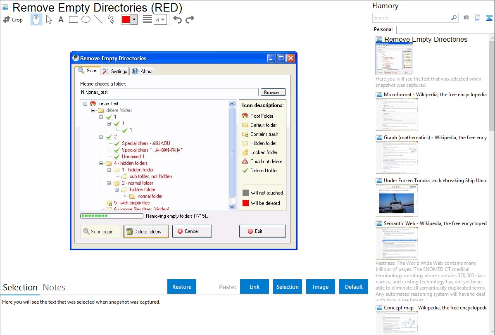Open the Personal tab
The width and height of the screenshot is (495, 335).
383,29
